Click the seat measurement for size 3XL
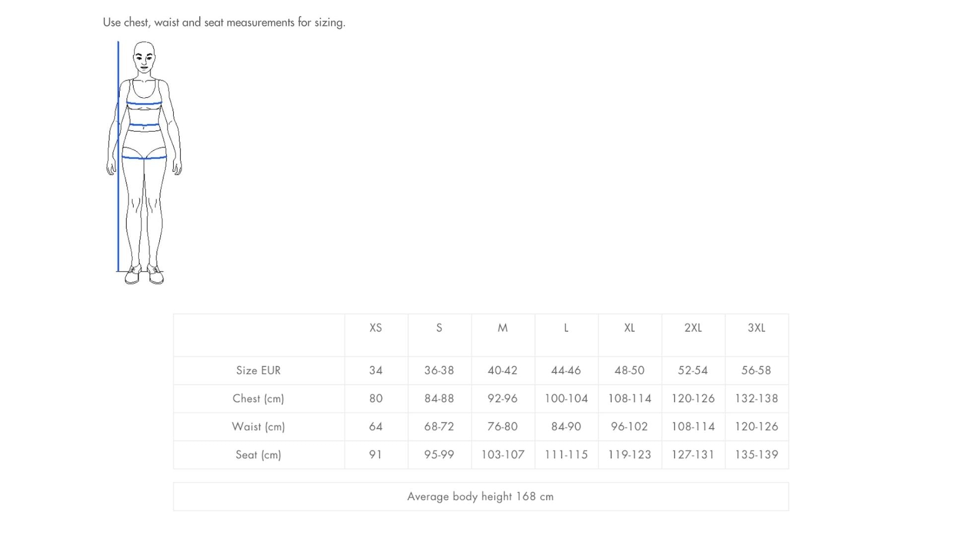Viewport: 953px width, 536px height. coord(756,455)
